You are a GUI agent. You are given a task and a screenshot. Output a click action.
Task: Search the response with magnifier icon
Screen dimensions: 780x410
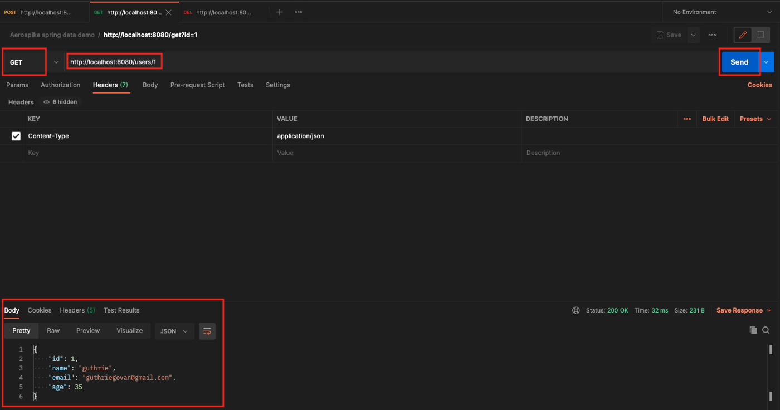[766, 330]
